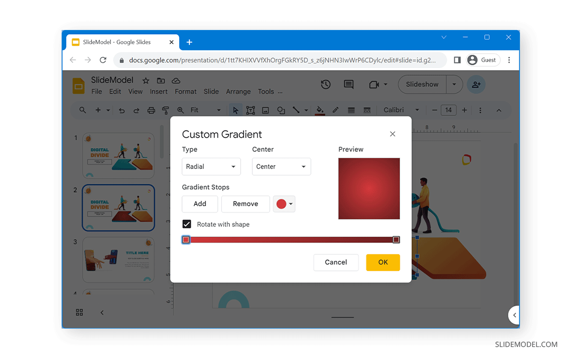Select the Text box tool
Viewport: 581px width, 359px height.
click(x=250, y=110)
